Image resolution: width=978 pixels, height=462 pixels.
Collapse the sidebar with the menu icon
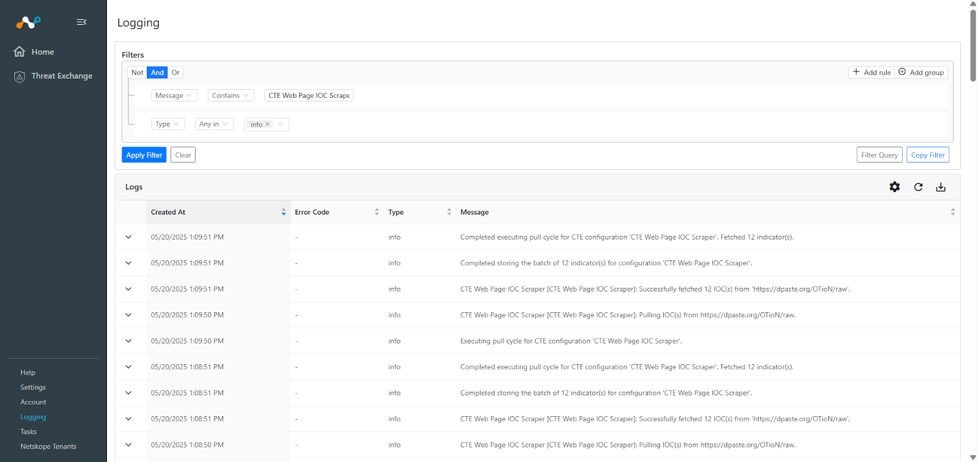point(81,22)
